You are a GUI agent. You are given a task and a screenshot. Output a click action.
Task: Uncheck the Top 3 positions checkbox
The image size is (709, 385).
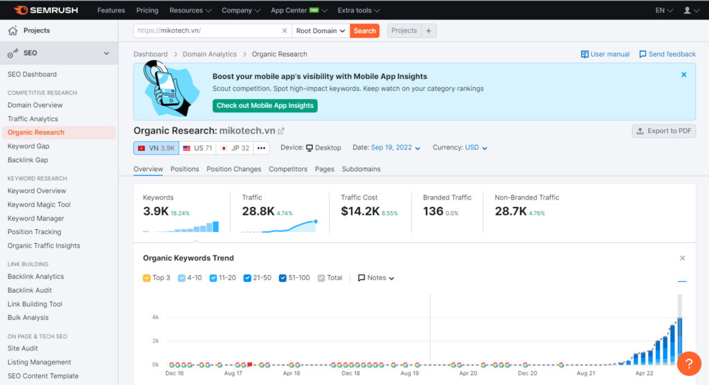(147, 278)
